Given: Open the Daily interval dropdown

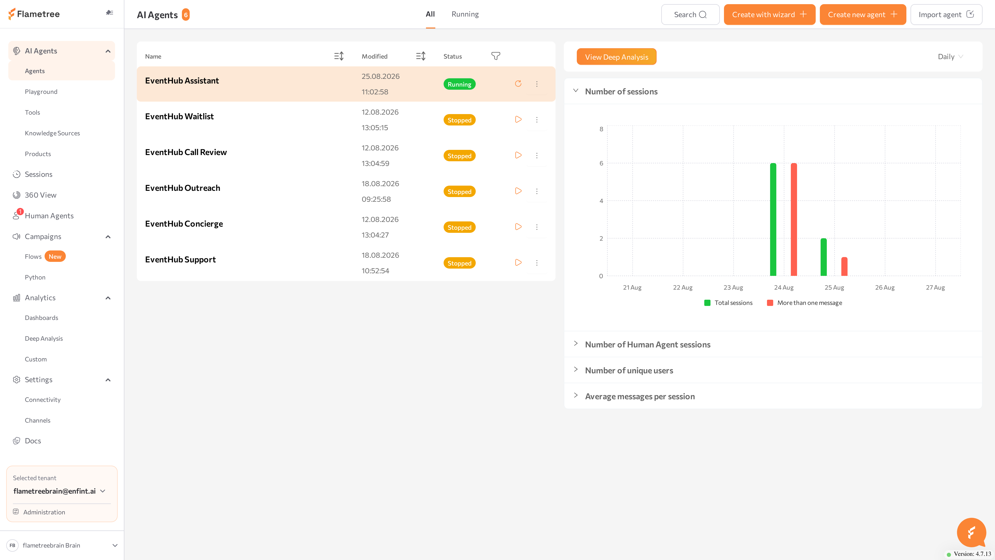Looking at the screenshot, I should click(x=950, y=57).
